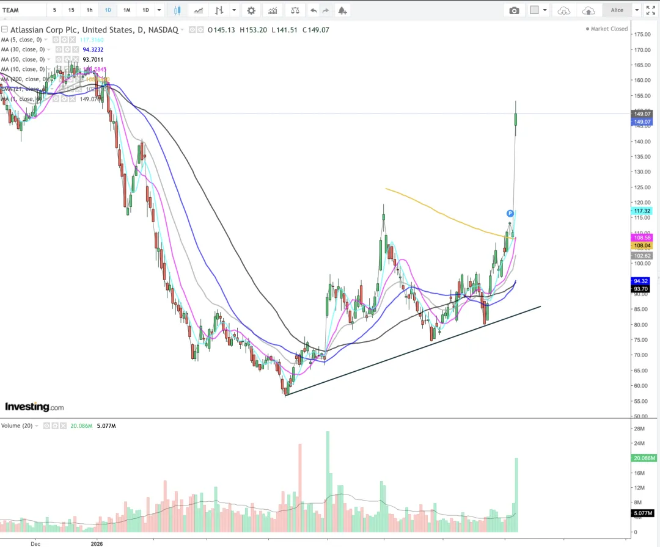The height and width of the screenshot is (547, 660).
Task: Undo the last chart action
Action: click(x=313, y=10)
